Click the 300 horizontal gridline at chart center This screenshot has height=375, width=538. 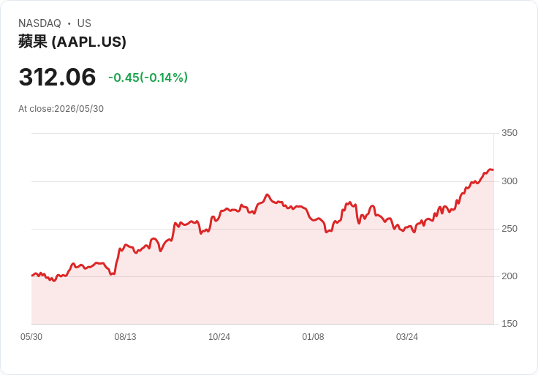262,181
